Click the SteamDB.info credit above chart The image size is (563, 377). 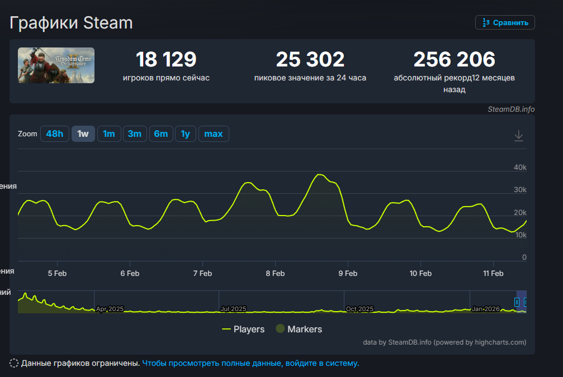point(511,109)
